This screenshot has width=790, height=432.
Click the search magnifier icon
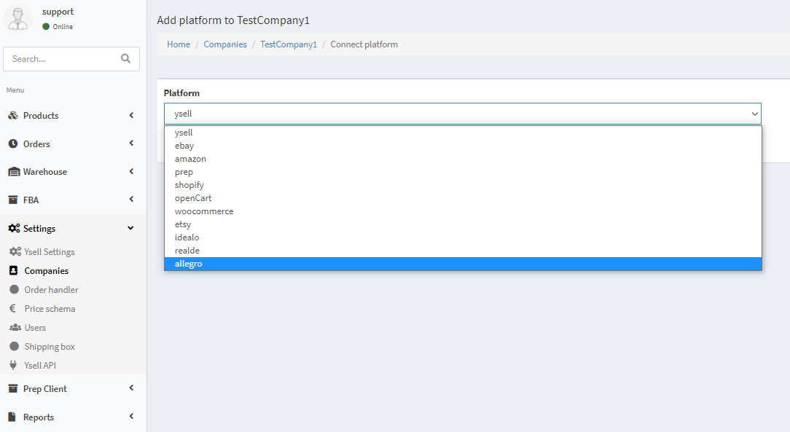[125, 58]
